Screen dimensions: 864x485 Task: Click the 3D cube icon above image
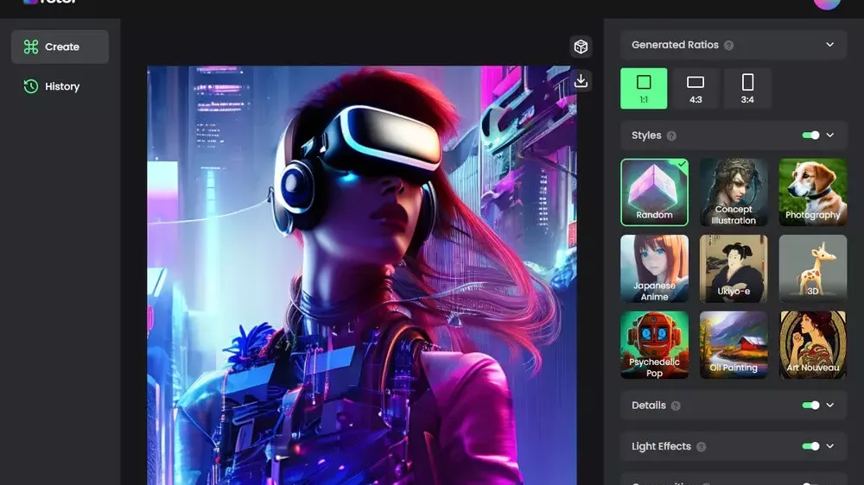(x=581, y=47)
